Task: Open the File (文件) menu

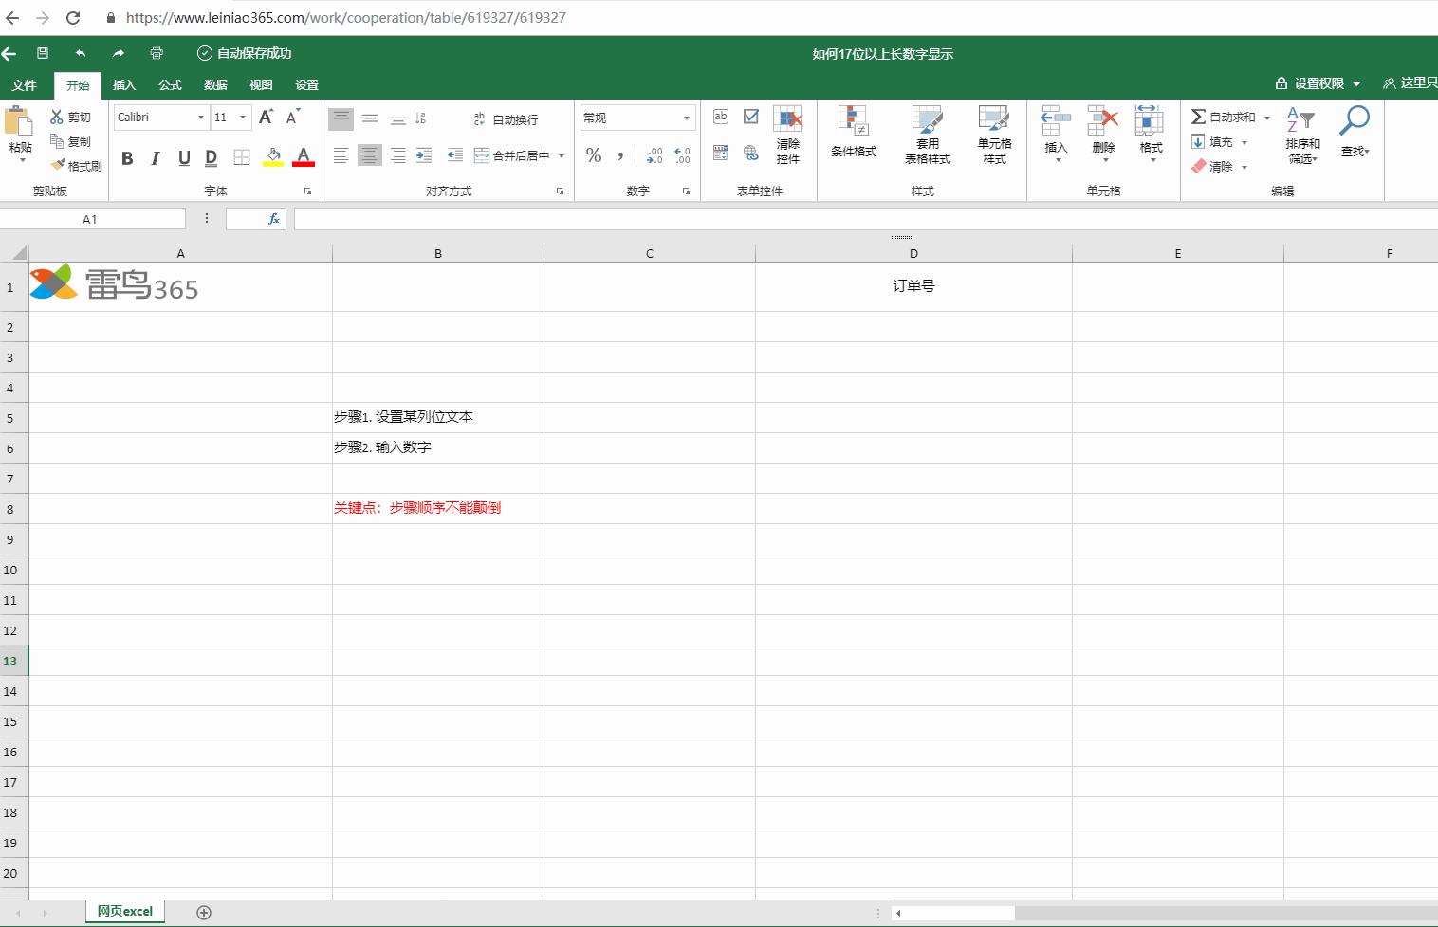Action: pyautogui.click(x=24, y=85)
